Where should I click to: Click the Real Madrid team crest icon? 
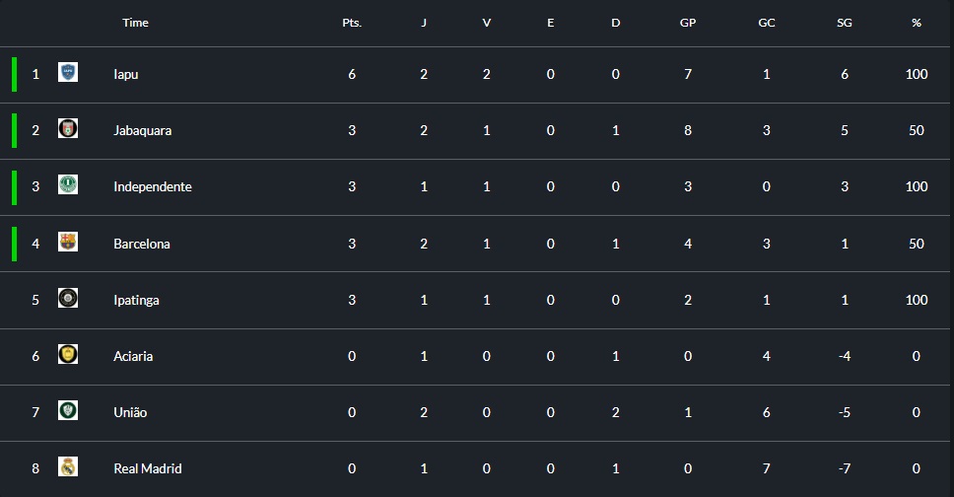(68, 466)
